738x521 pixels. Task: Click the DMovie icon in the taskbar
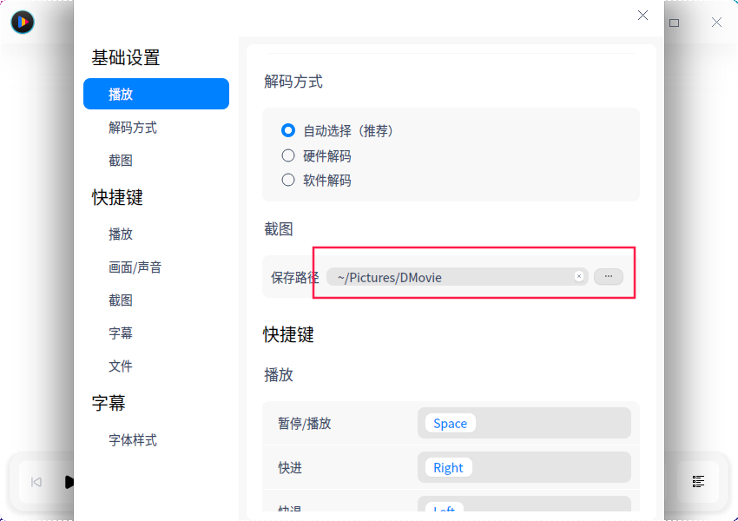(22, 23)
